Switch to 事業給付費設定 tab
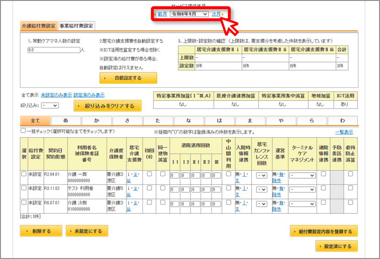 click(x=76, y=26)
